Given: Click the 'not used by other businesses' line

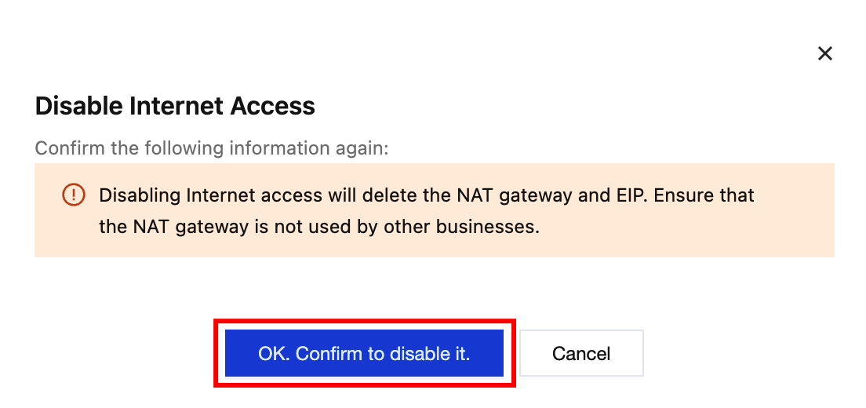Looking at the screenshot, I should [x=319, y=228].
